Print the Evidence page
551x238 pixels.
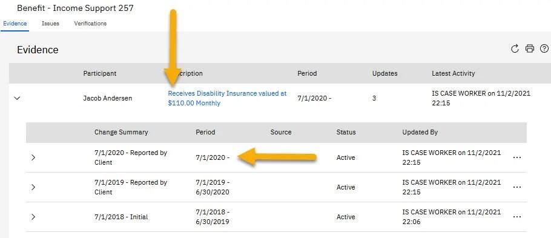[x=530, y=49]
